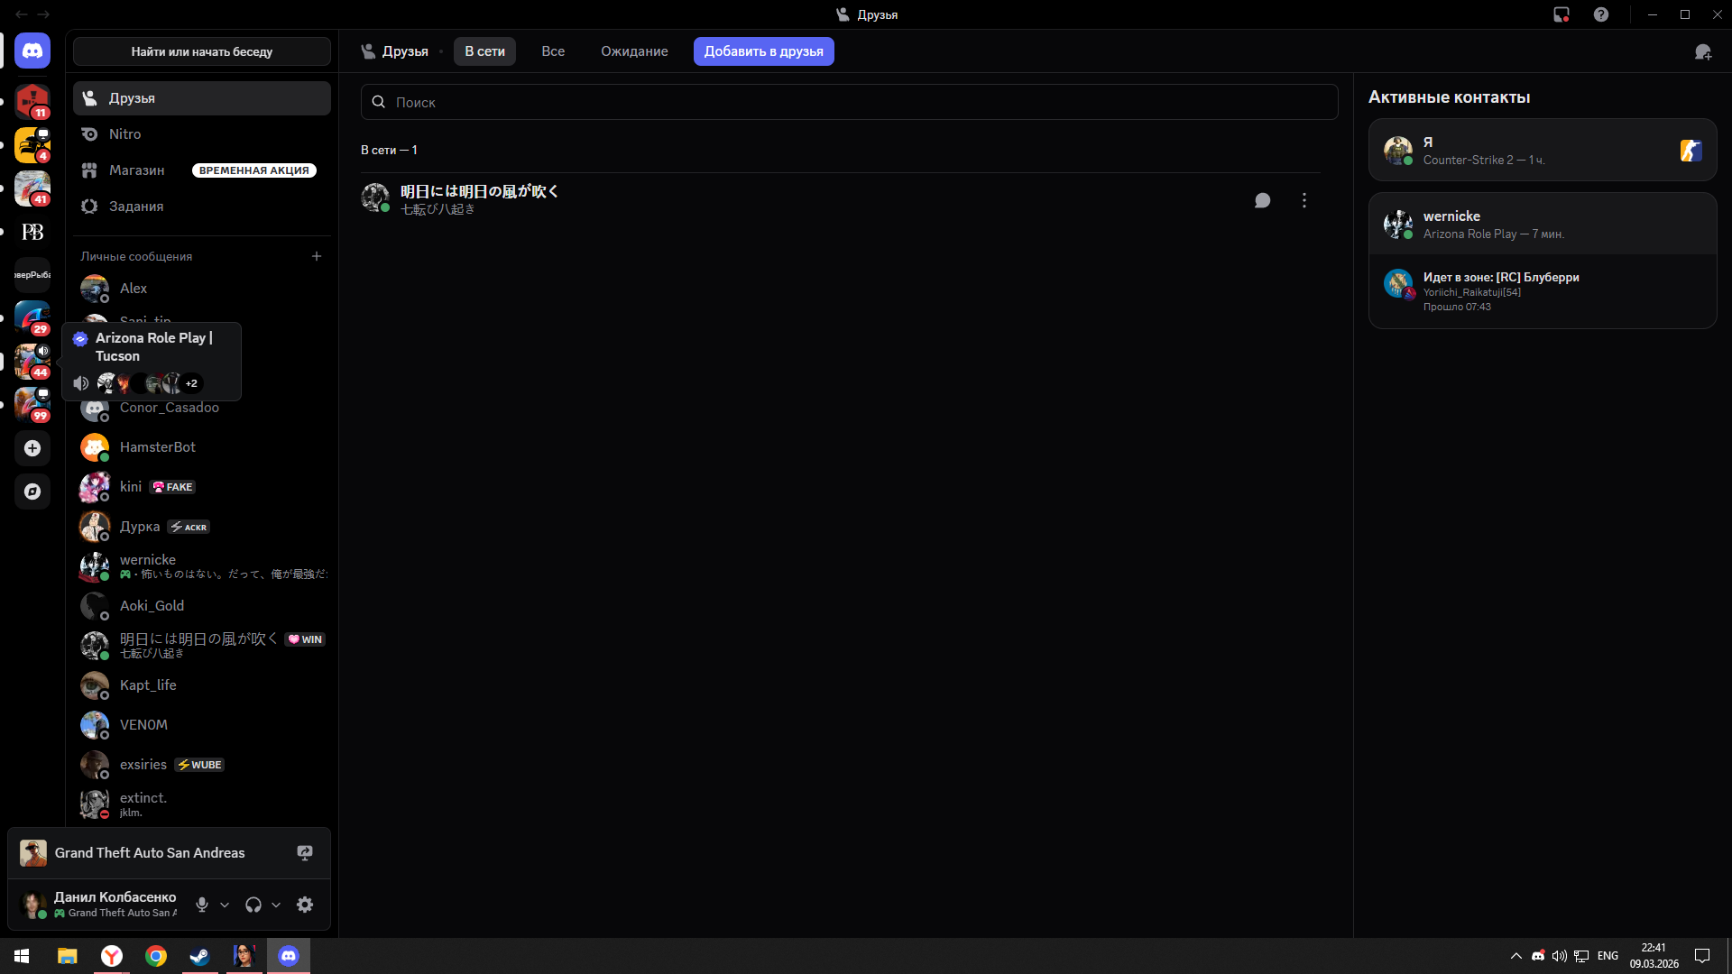
Task: Open Discord home direct messages icon
Action: pyautogui.click(x=32, y=51)
